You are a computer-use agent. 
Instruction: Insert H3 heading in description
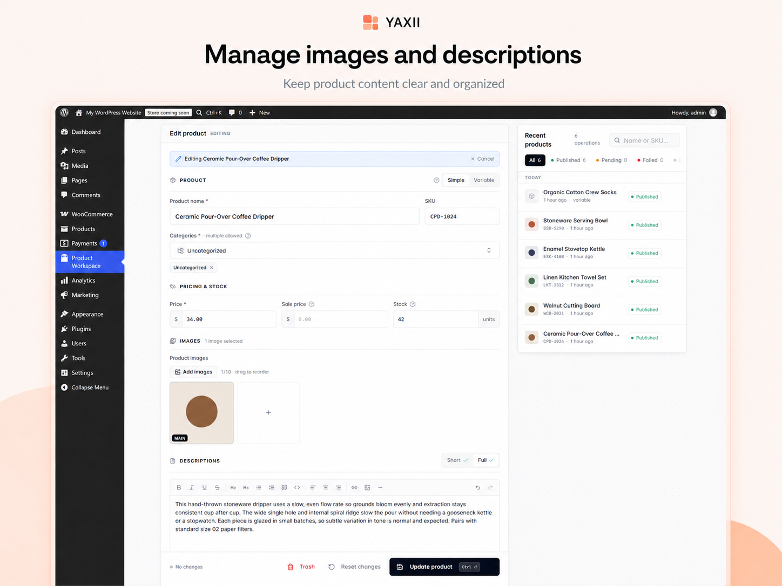(x=246, y=487)
